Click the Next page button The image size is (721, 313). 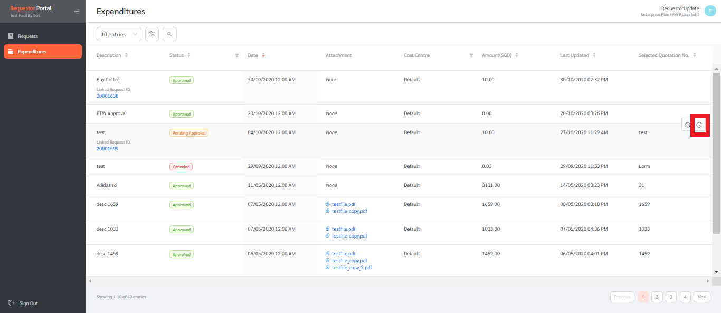pyautogui.click(x=702, y=297)
